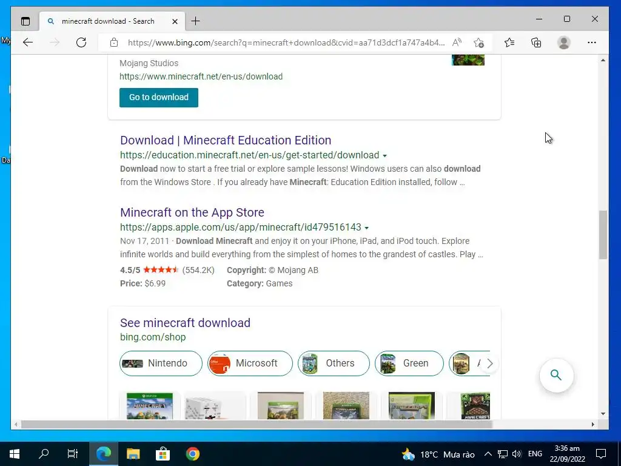
Task: Open minecraft.net/en-us/download URL link
Action: [201, 76]
